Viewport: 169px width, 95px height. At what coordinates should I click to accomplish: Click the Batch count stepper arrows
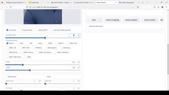click(x=40, y=81)
